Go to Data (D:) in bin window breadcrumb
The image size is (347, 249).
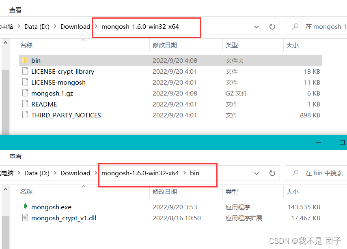coord(37,173)
